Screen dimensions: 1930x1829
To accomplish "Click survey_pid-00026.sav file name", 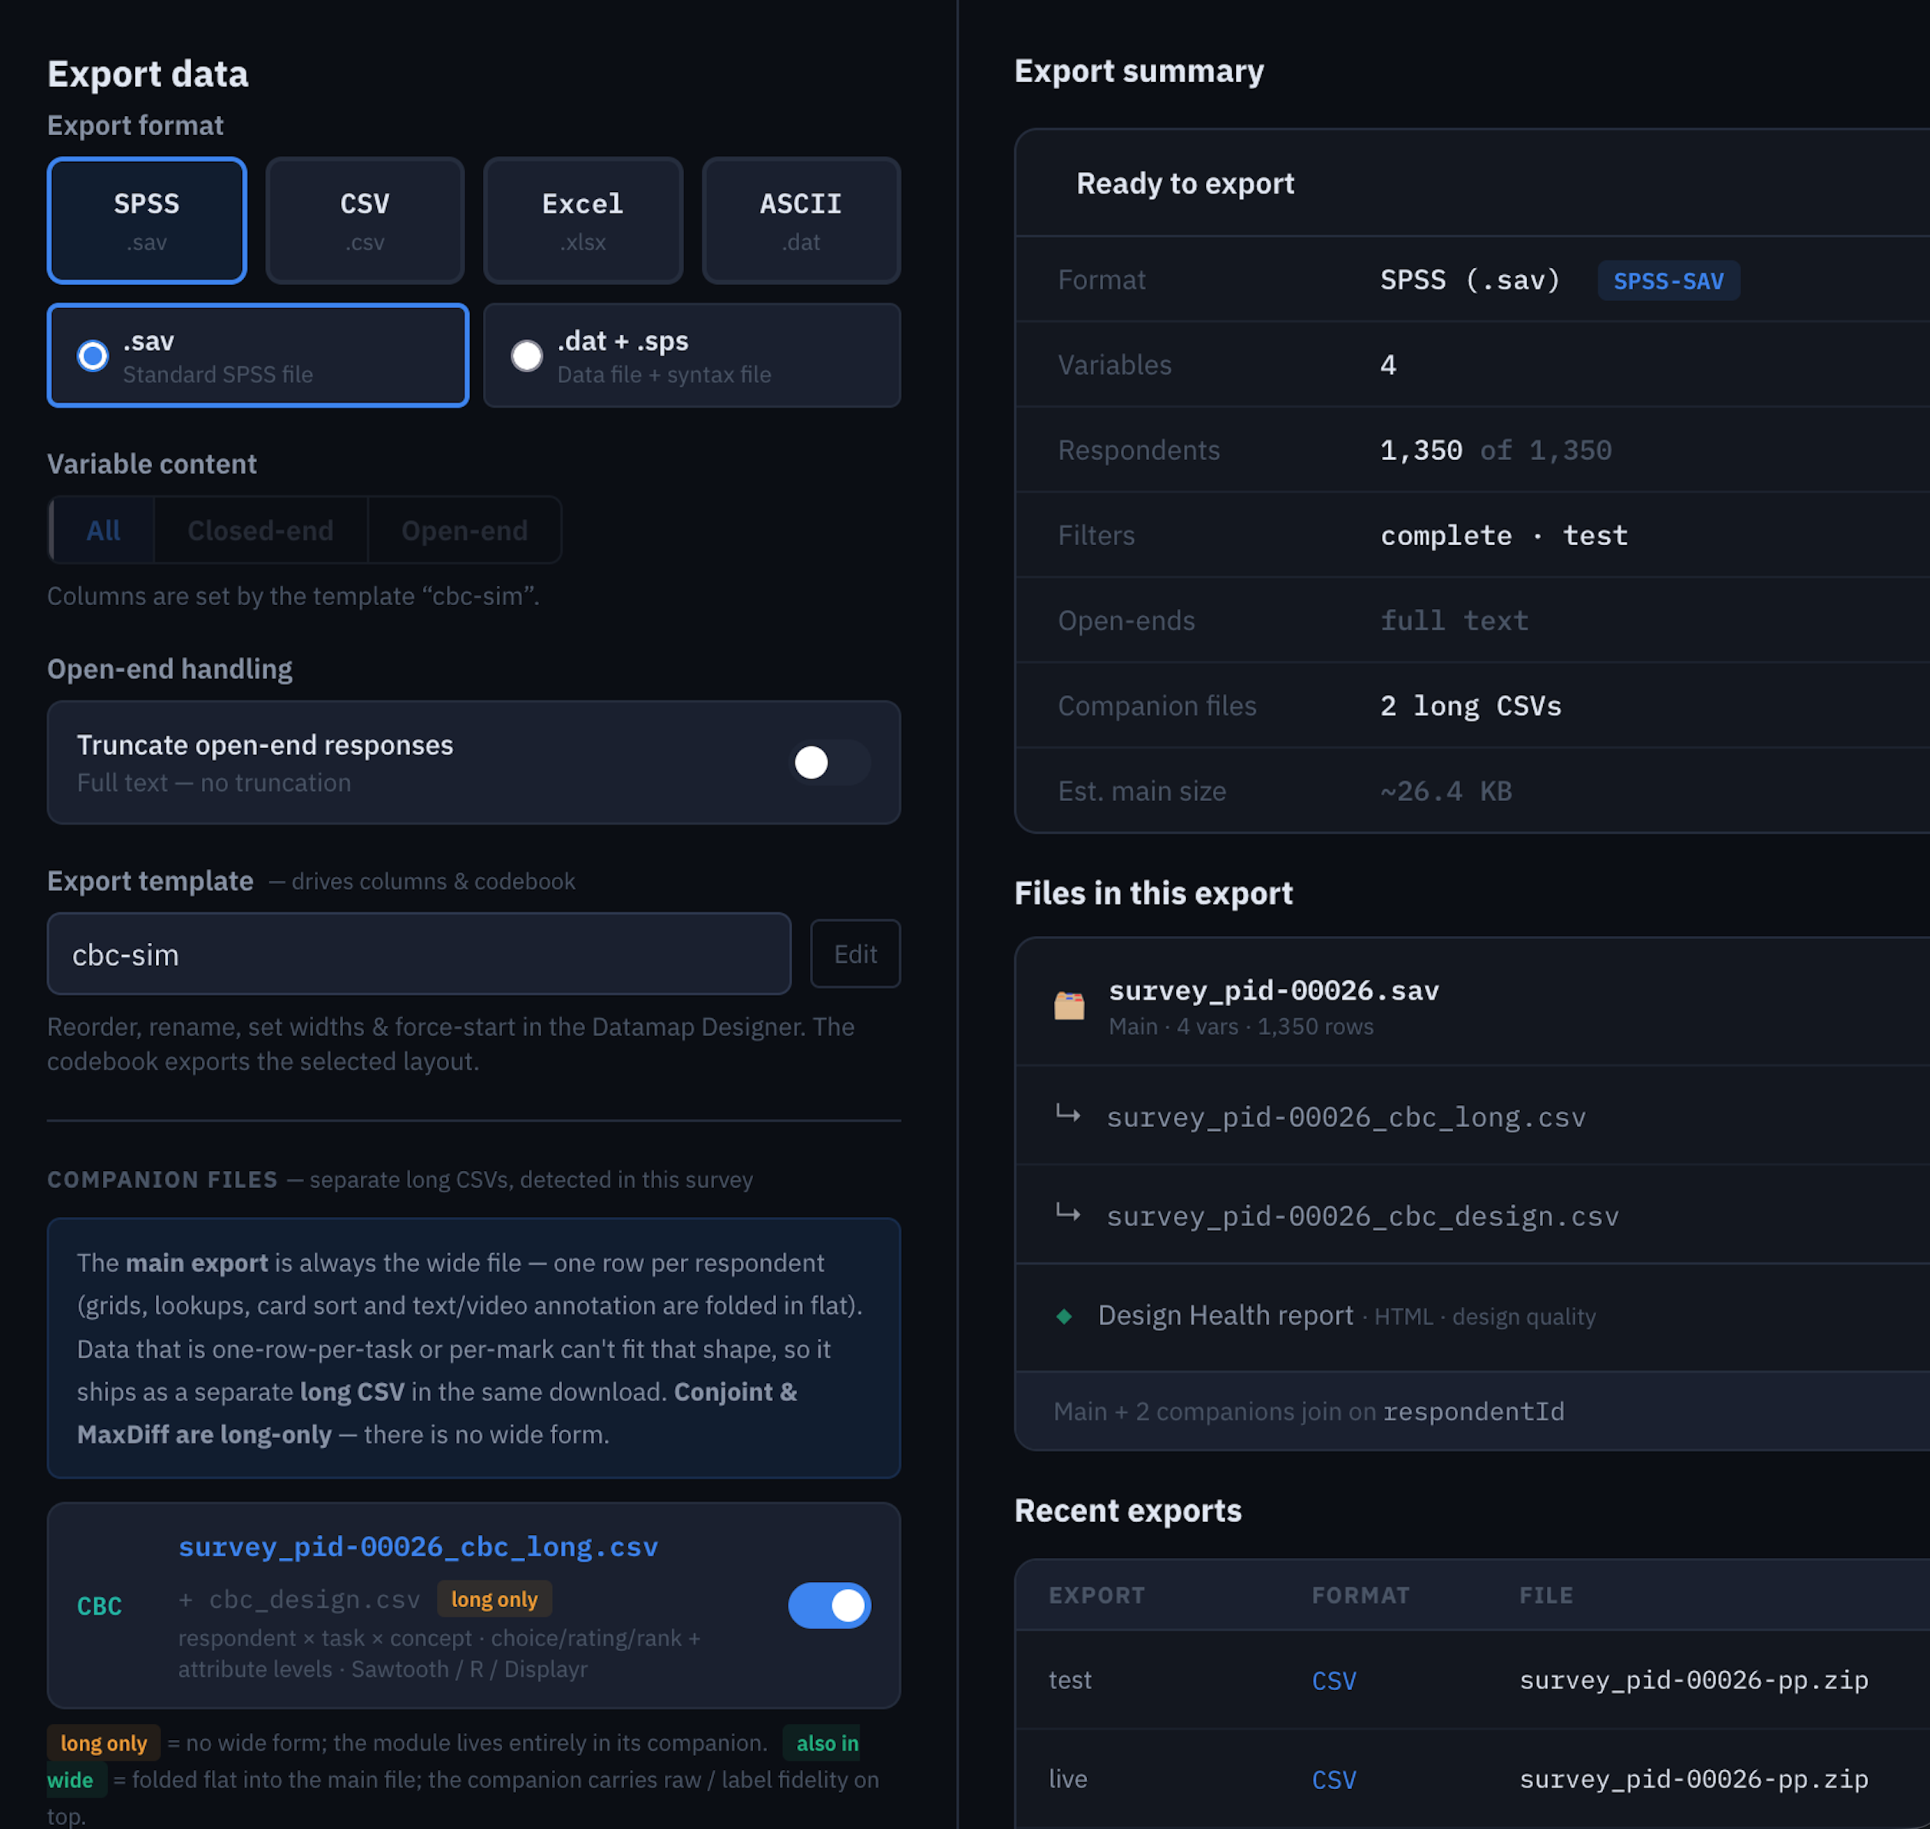I will coord(1274,991).
